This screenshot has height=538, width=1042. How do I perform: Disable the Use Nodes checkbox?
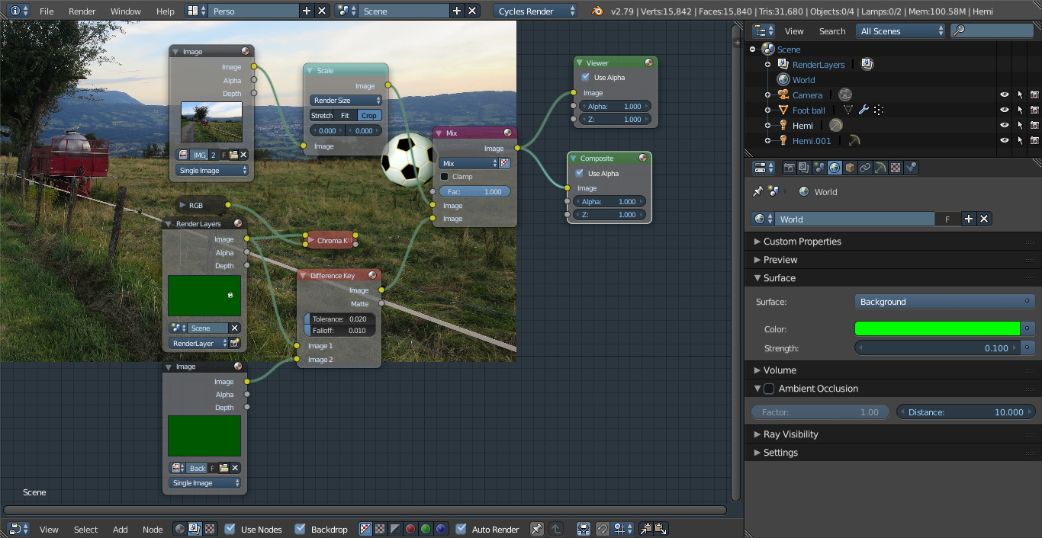(x=230, y=529)
